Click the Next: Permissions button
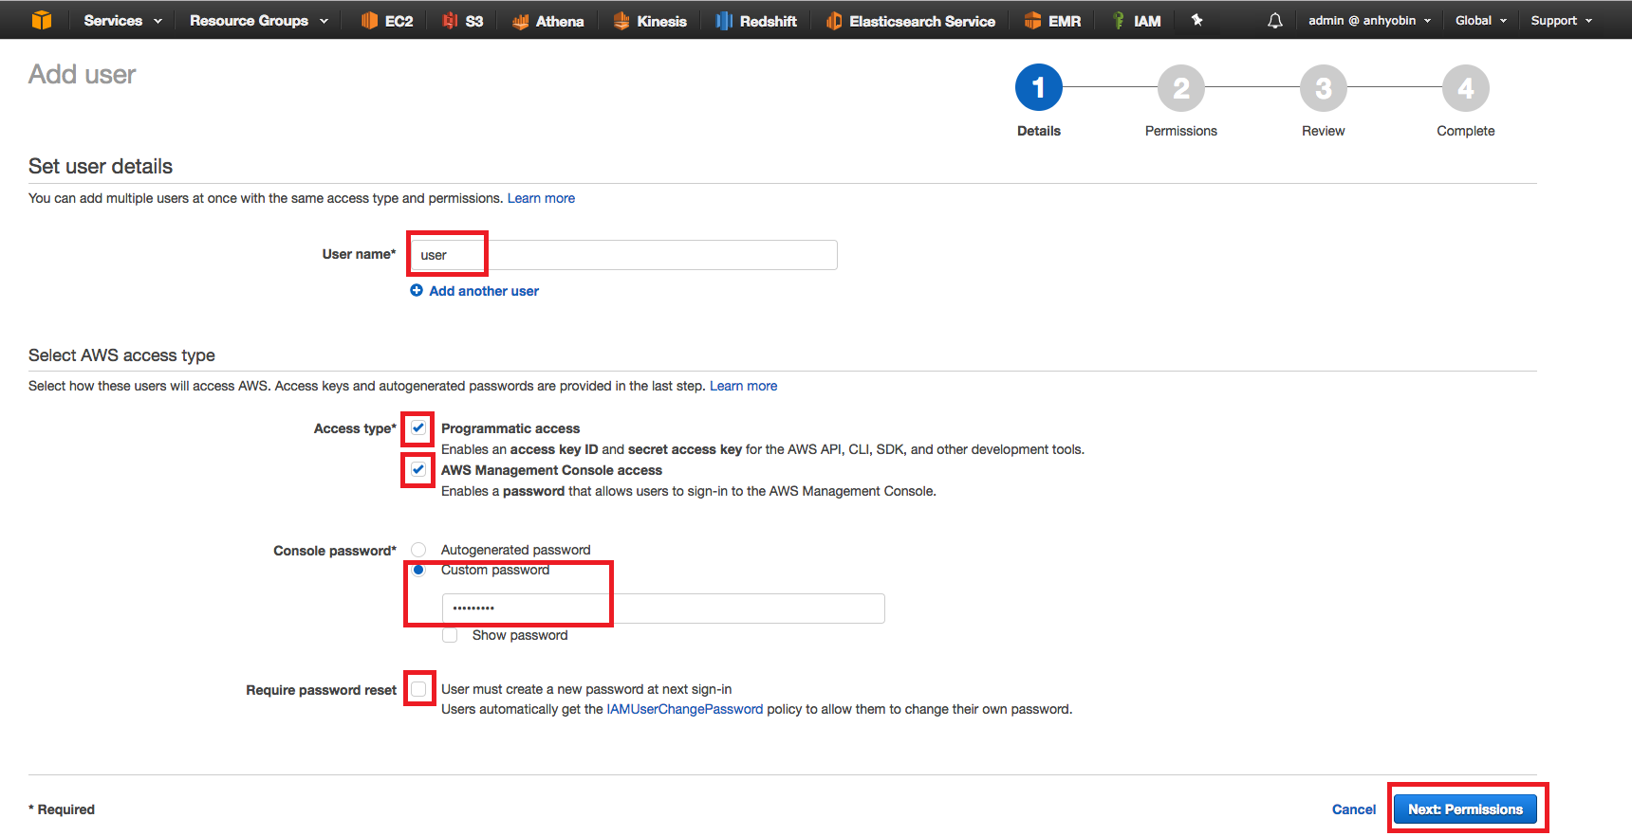Image resolution: width=1632 pixels, height=836 pixels. click(1465, 809)
